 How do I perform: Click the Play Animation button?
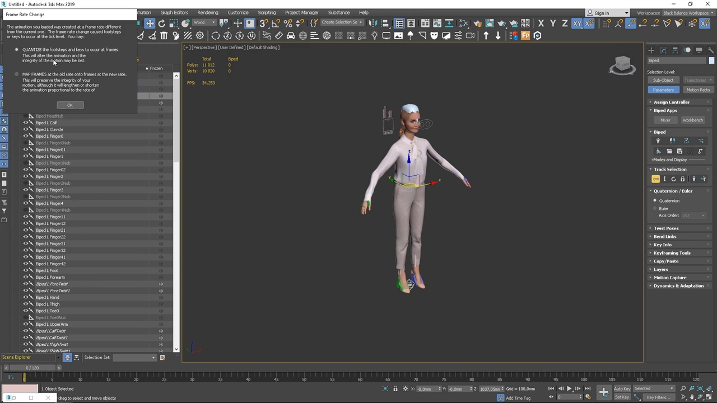pos(569,389)
